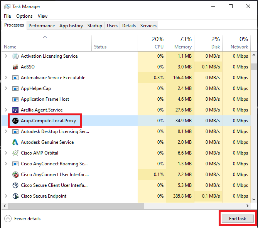The width and height of the screenshot is (258, 228).
Task: Collapse view via the Fewer details arrow icon
Action: [8, 219]
